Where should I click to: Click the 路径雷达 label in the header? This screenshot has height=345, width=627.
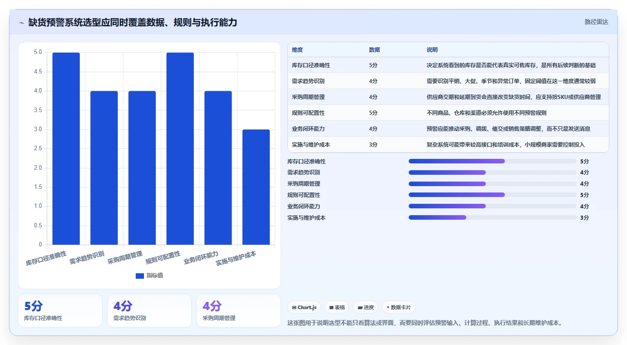[x=596, y=22]
